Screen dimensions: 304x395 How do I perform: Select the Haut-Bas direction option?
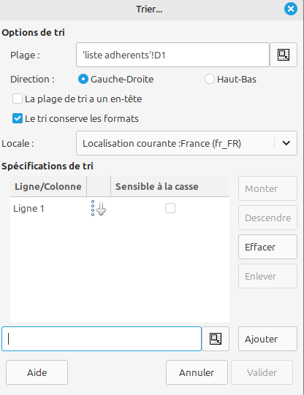pyautogui.click(x=210, y=79)
